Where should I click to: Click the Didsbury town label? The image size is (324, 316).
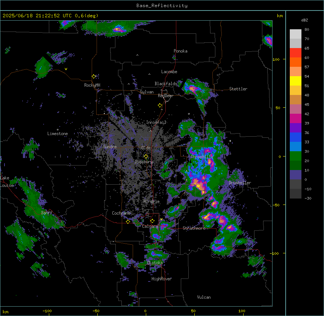pyautogui.click(x=144, y=162)
